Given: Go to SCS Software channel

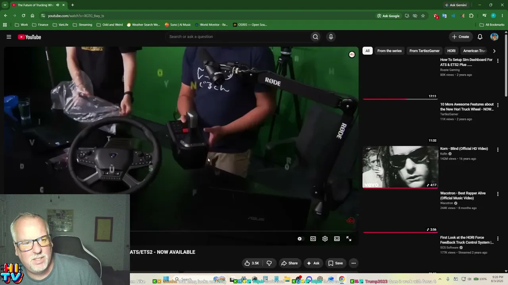Looking at the screenshot, I should pyautogui.click(x=449, y=248).
